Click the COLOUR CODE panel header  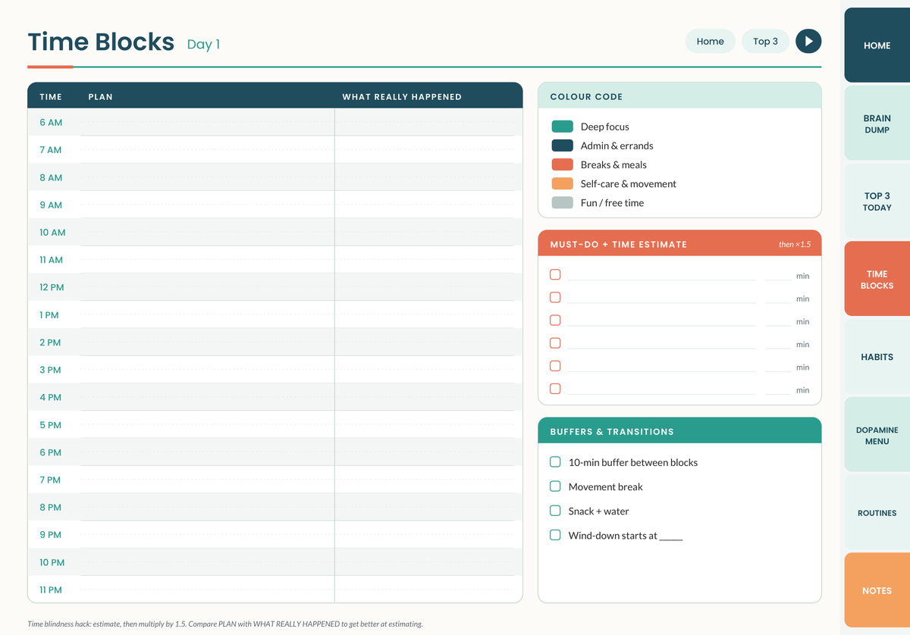679,95
